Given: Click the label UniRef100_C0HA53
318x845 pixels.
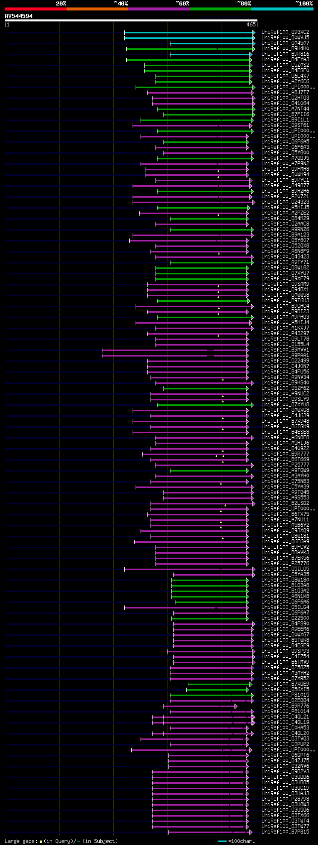Looking at the screenshot, I should coord(285,728).
